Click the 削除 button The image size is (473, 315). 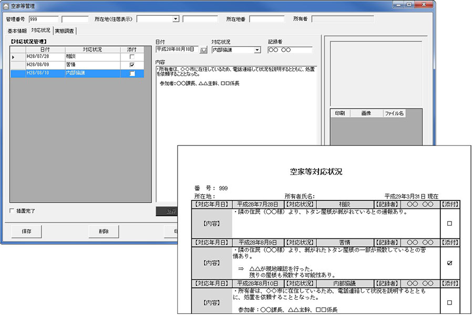(104, 231)
